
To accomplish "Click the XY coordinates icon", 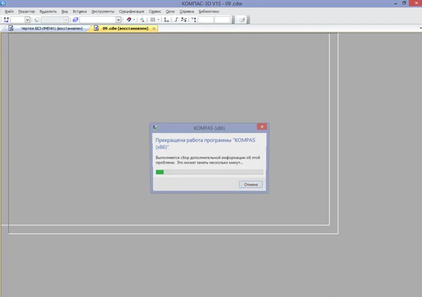I will (194, 20).
